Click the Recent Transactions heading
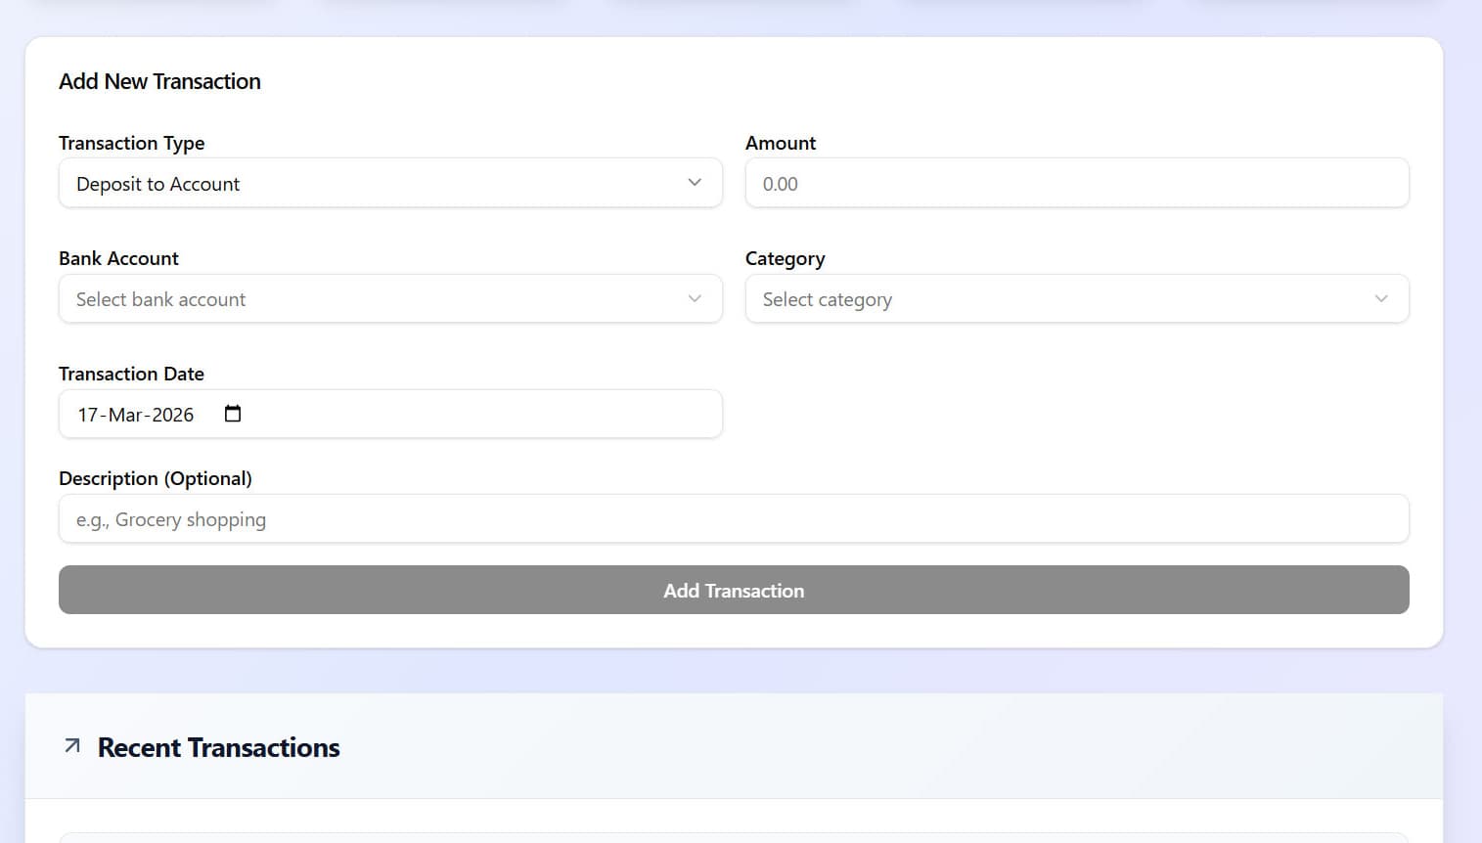The width and height of the screenshot is (1482, 843). 218,747
